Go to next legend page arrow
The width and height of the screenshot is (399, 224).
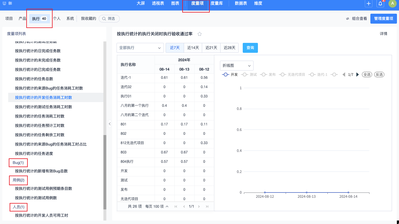pos(358,75)
